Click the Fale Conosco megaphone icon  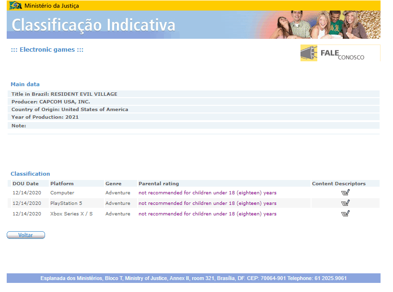[309, 53]
